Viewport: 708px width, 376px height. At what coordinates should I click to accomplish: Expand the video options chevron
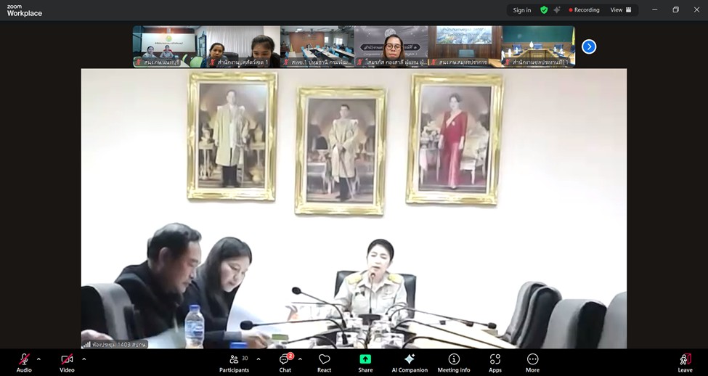(84, 359)
